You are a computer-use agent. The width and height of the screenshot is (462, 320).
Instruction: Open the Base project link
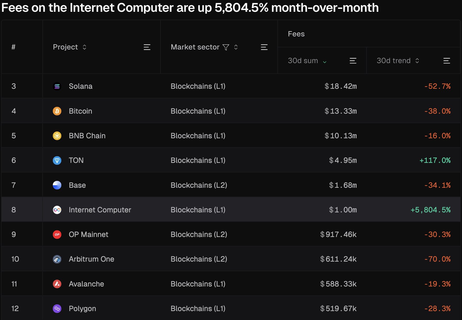[77, 185]
